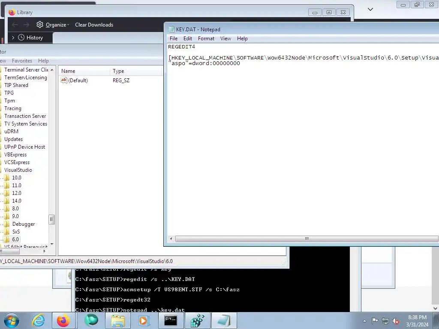439x329 pixels.
Task: Click the registry tree vertical scroll thumb
Action: click(x=52, y=219)
